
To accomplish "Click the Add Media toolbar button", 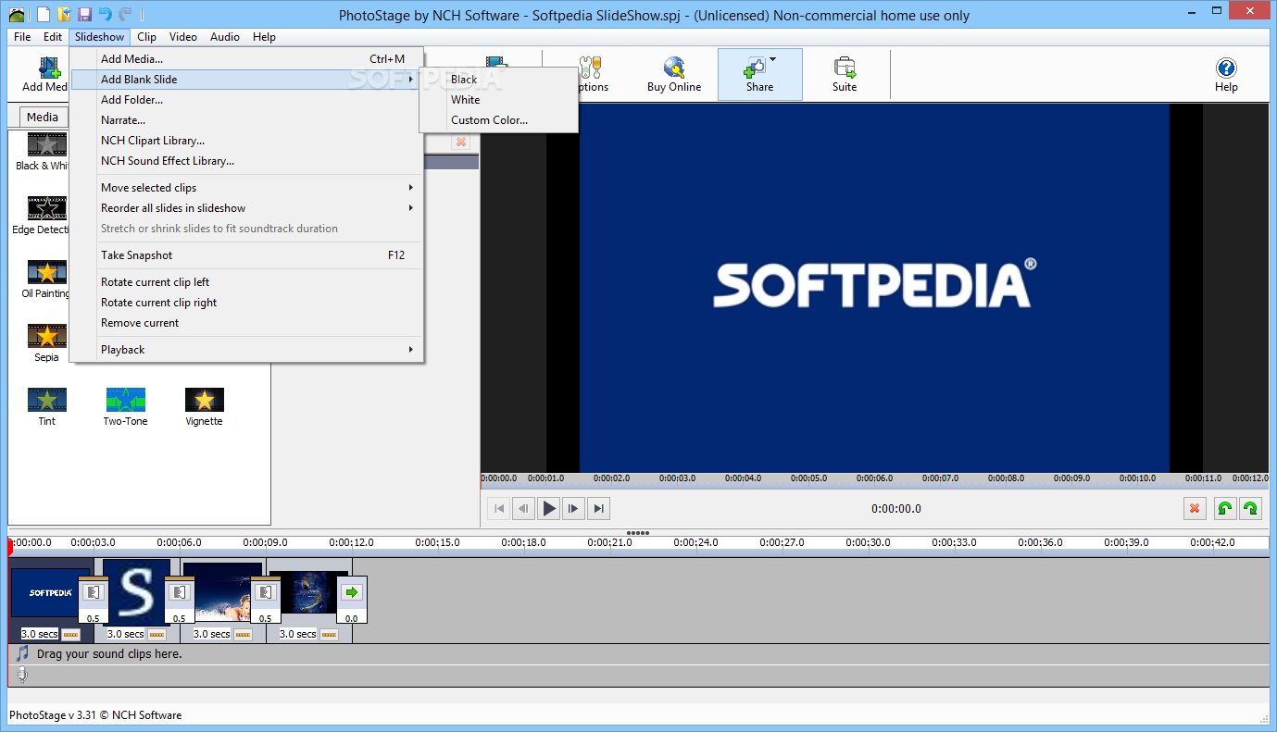I will 44,75.
